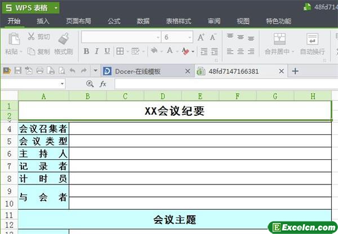This screenshot has width=338, height=234.
Task: Click the Cut (剪切) scissors icon
Action: click(x=31, y=37)
